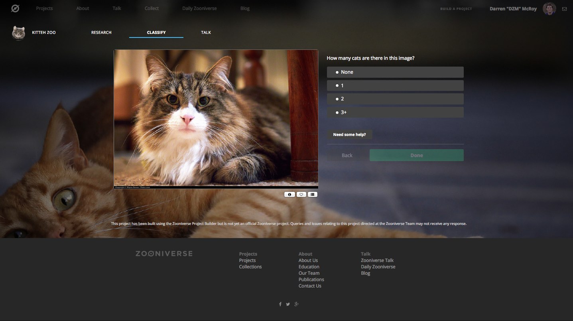Click the user profile avatar picture

tap(549, 9)
